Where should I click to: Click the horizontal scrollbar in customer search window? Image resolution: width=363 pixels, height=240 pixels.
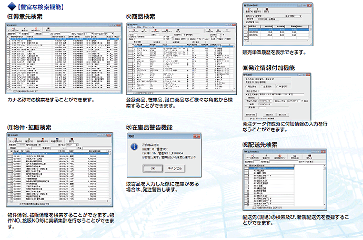click(63, 89)
